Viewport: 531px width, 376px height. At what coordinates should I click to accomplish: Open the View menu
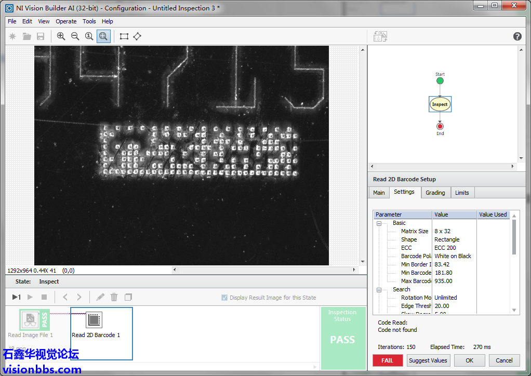pos(44,21)
